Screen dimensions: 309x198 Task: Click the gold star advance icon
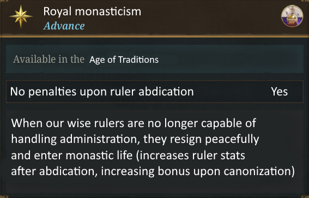click(x=21, y=16)
